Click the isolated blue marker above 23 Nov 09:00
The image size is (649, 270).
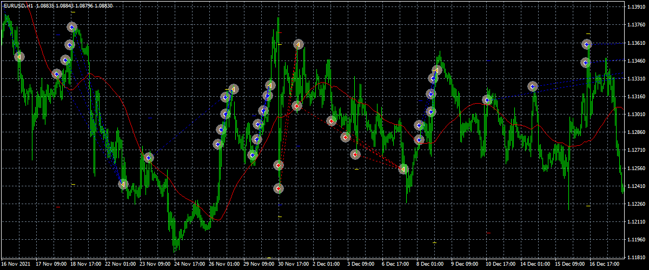coord(149,158)
